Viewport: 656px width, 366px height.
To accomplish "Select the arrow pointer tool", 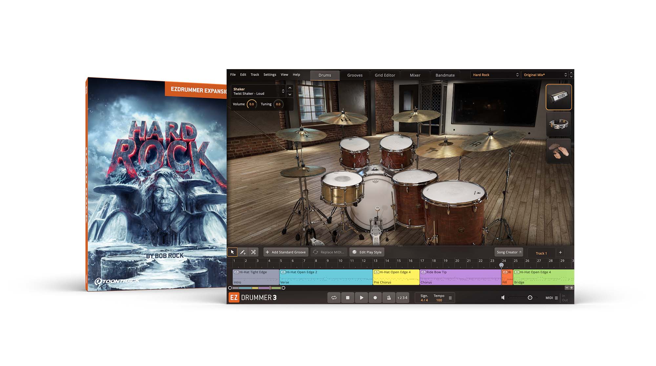I will tap(232, 252).
